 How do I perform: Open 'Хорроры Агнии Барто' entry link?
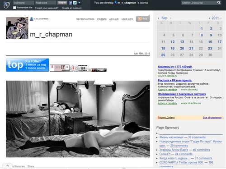pyautogui.click(x=174, y=150)
